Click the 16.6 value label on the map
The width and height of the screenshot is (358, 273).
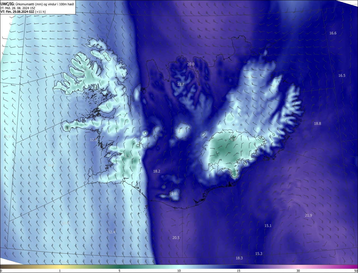pyautogui.click(x=333, y=33)
